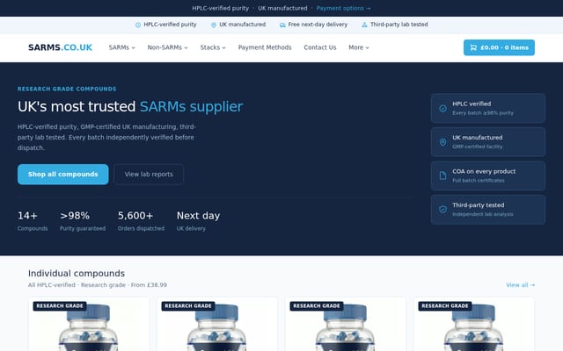563x351 pixels.
Task: Open the Payment Methods page
Action: pyautogui.click(x=265, y=47)
